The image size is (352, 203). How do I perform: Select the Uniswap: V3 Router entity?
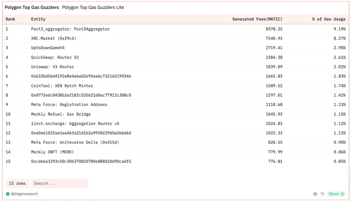pos(53,67)
